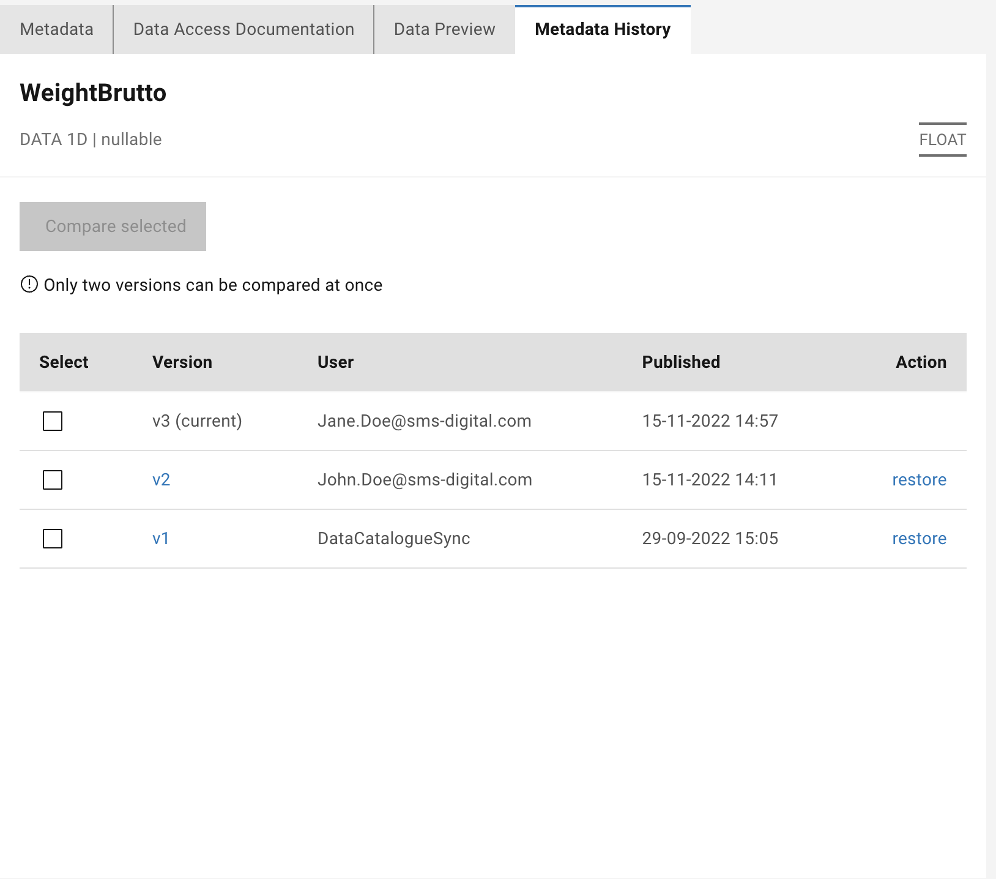Click the Version column header

[x=182, y=362]
